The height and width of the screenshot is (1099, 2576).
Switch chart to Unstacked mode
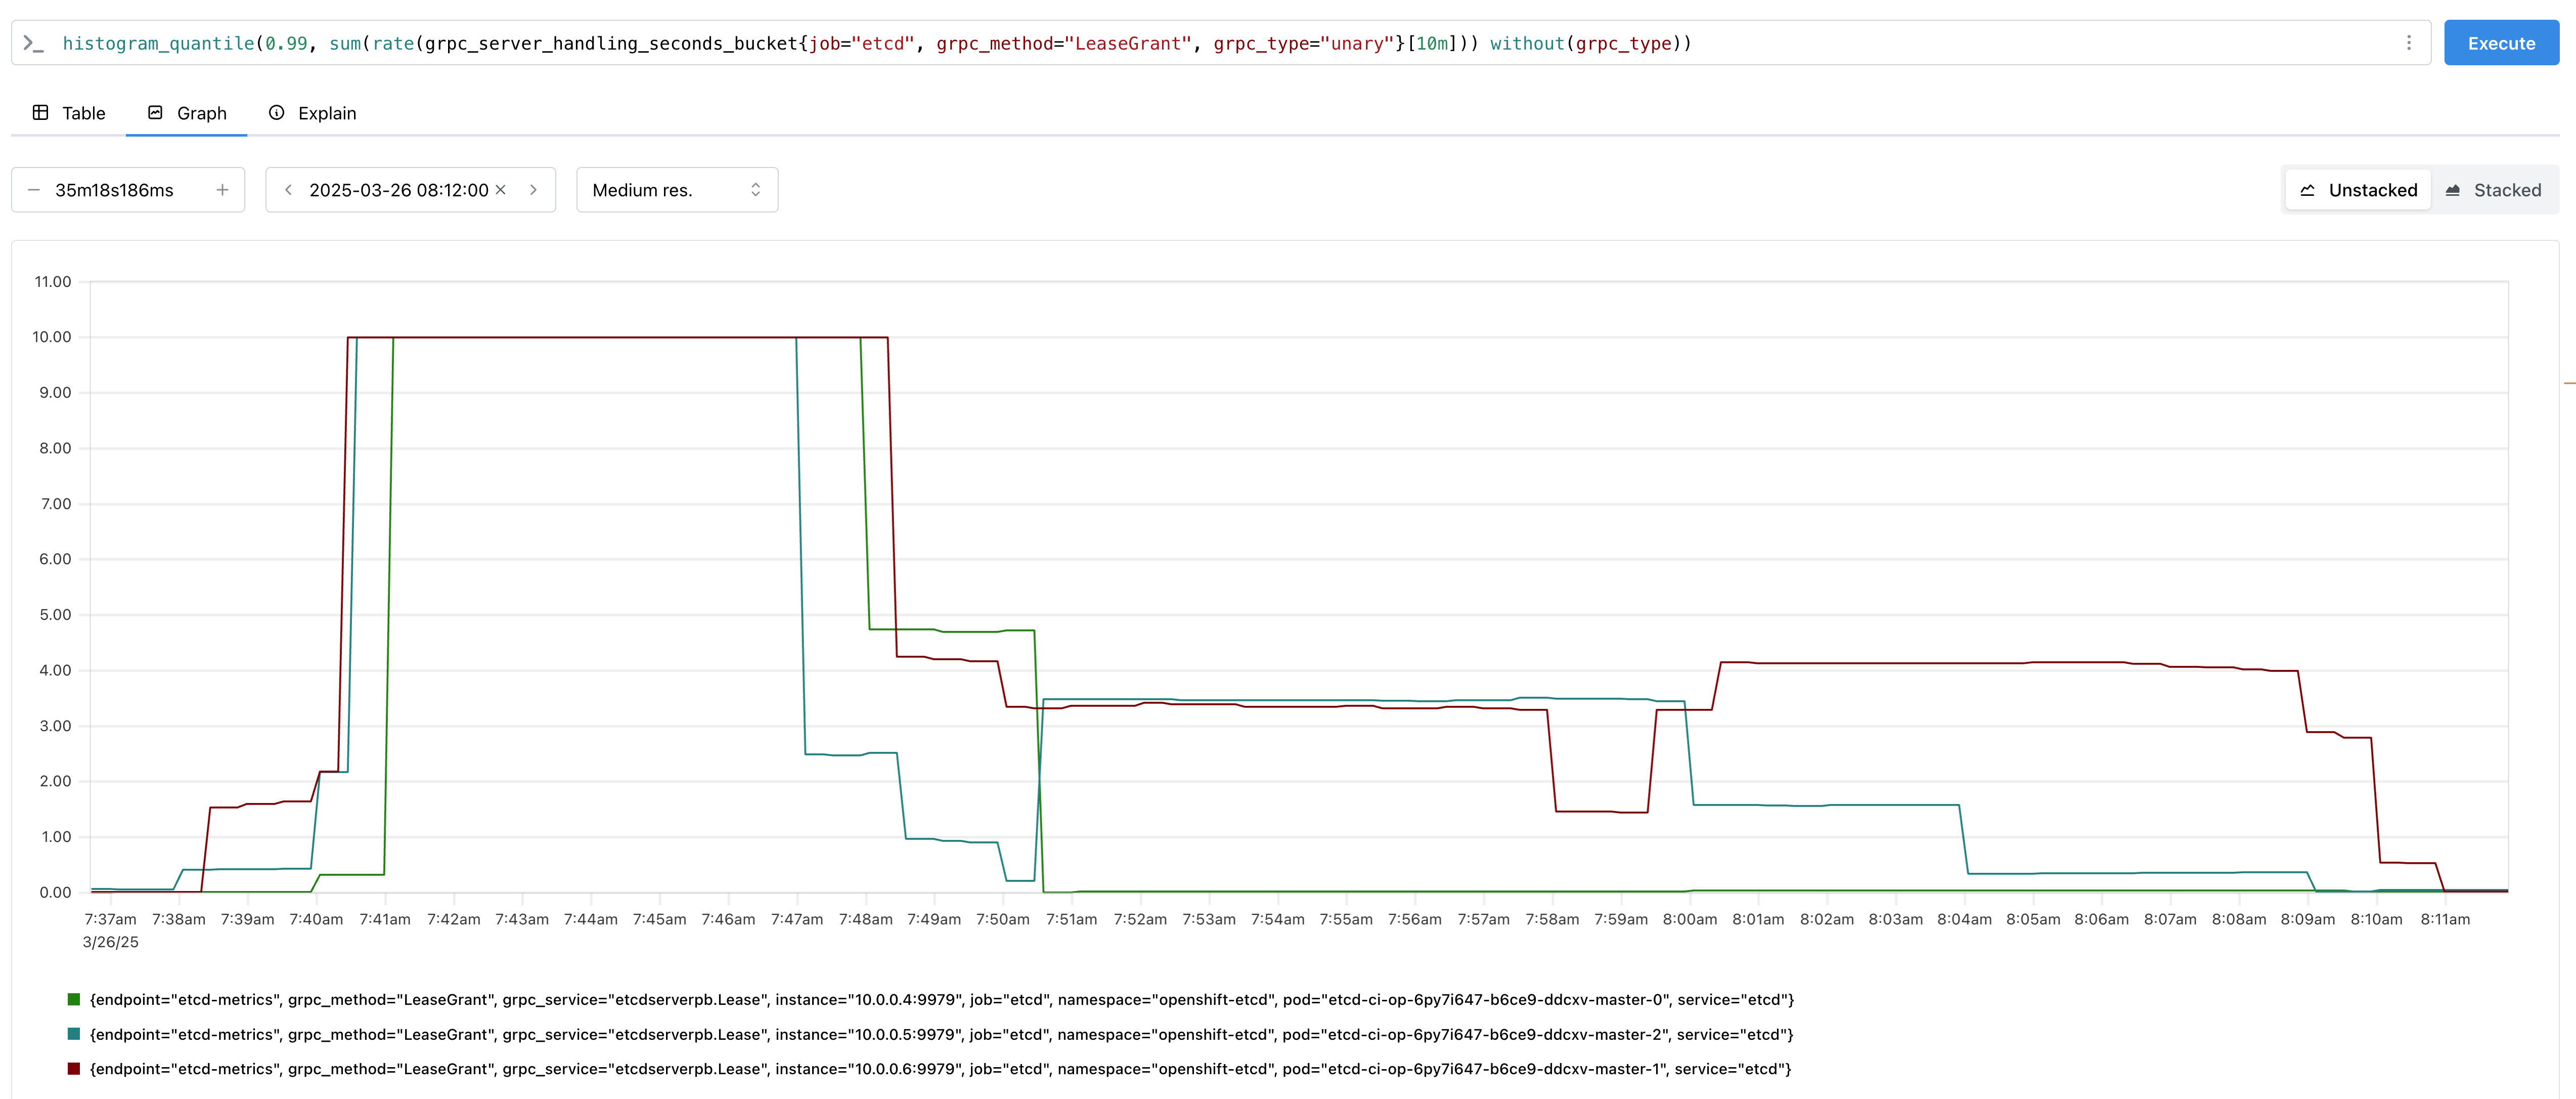(2357, 190)
